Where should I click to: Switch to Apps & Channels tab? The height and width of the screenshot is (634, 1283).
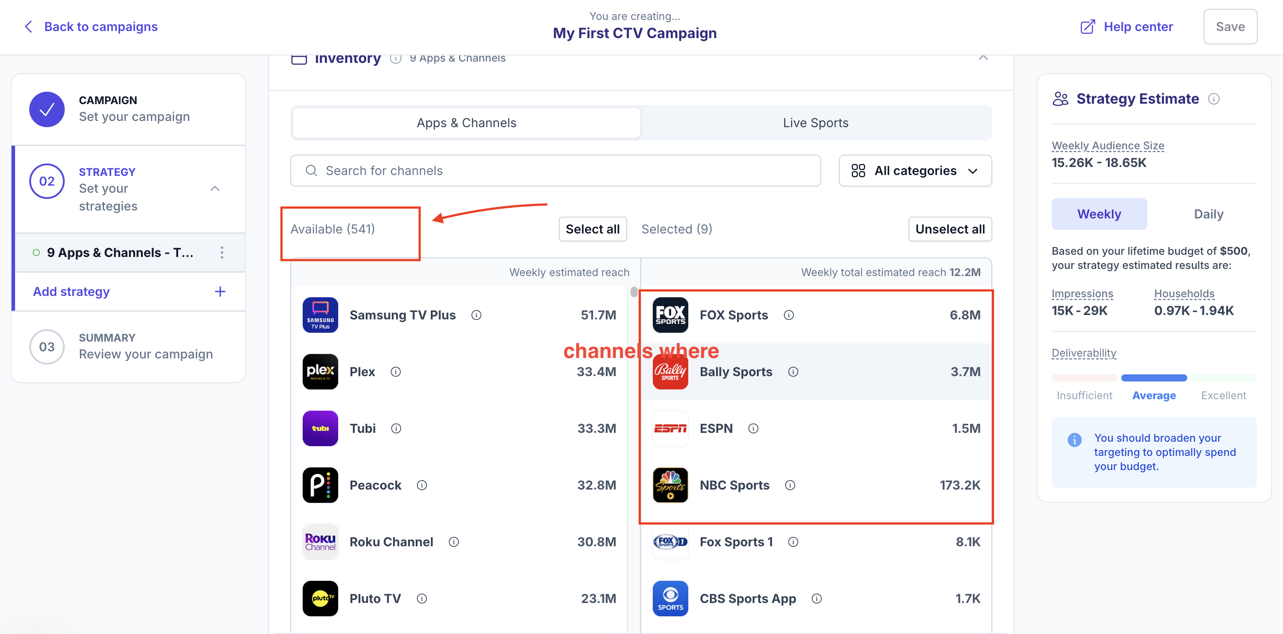click(x=466, y=123)
